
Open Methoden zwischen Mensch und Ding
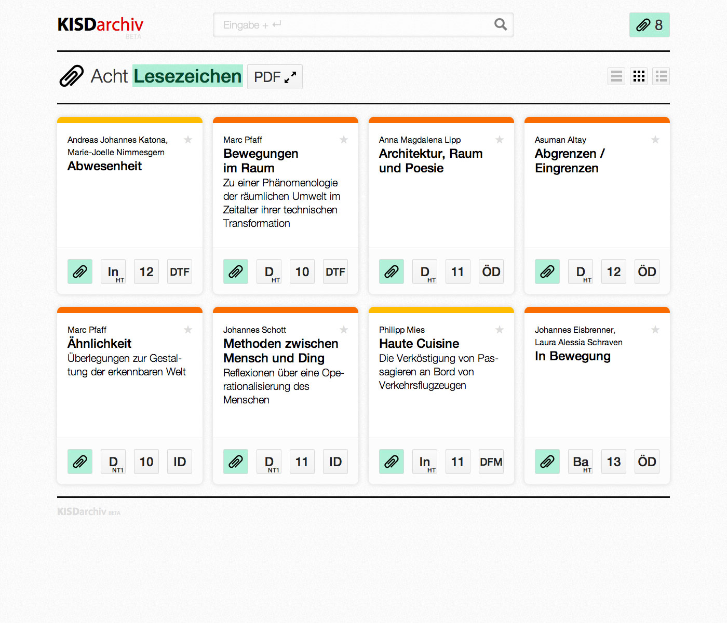pyautogui.click(x=280, y=351)
